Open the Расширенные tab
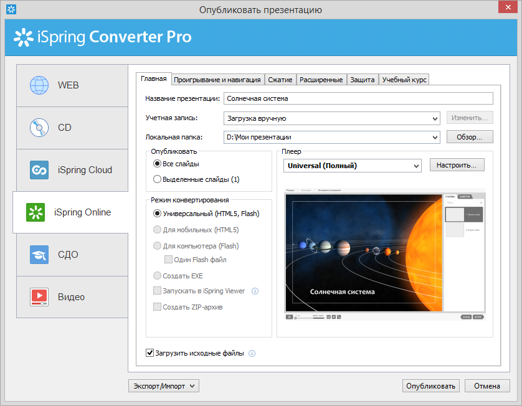Viewport: 522px width, 406px height. tap(321, 80)
